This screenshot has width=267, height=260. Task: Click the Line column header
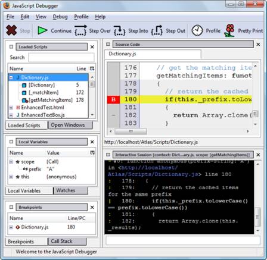(81, 69)
